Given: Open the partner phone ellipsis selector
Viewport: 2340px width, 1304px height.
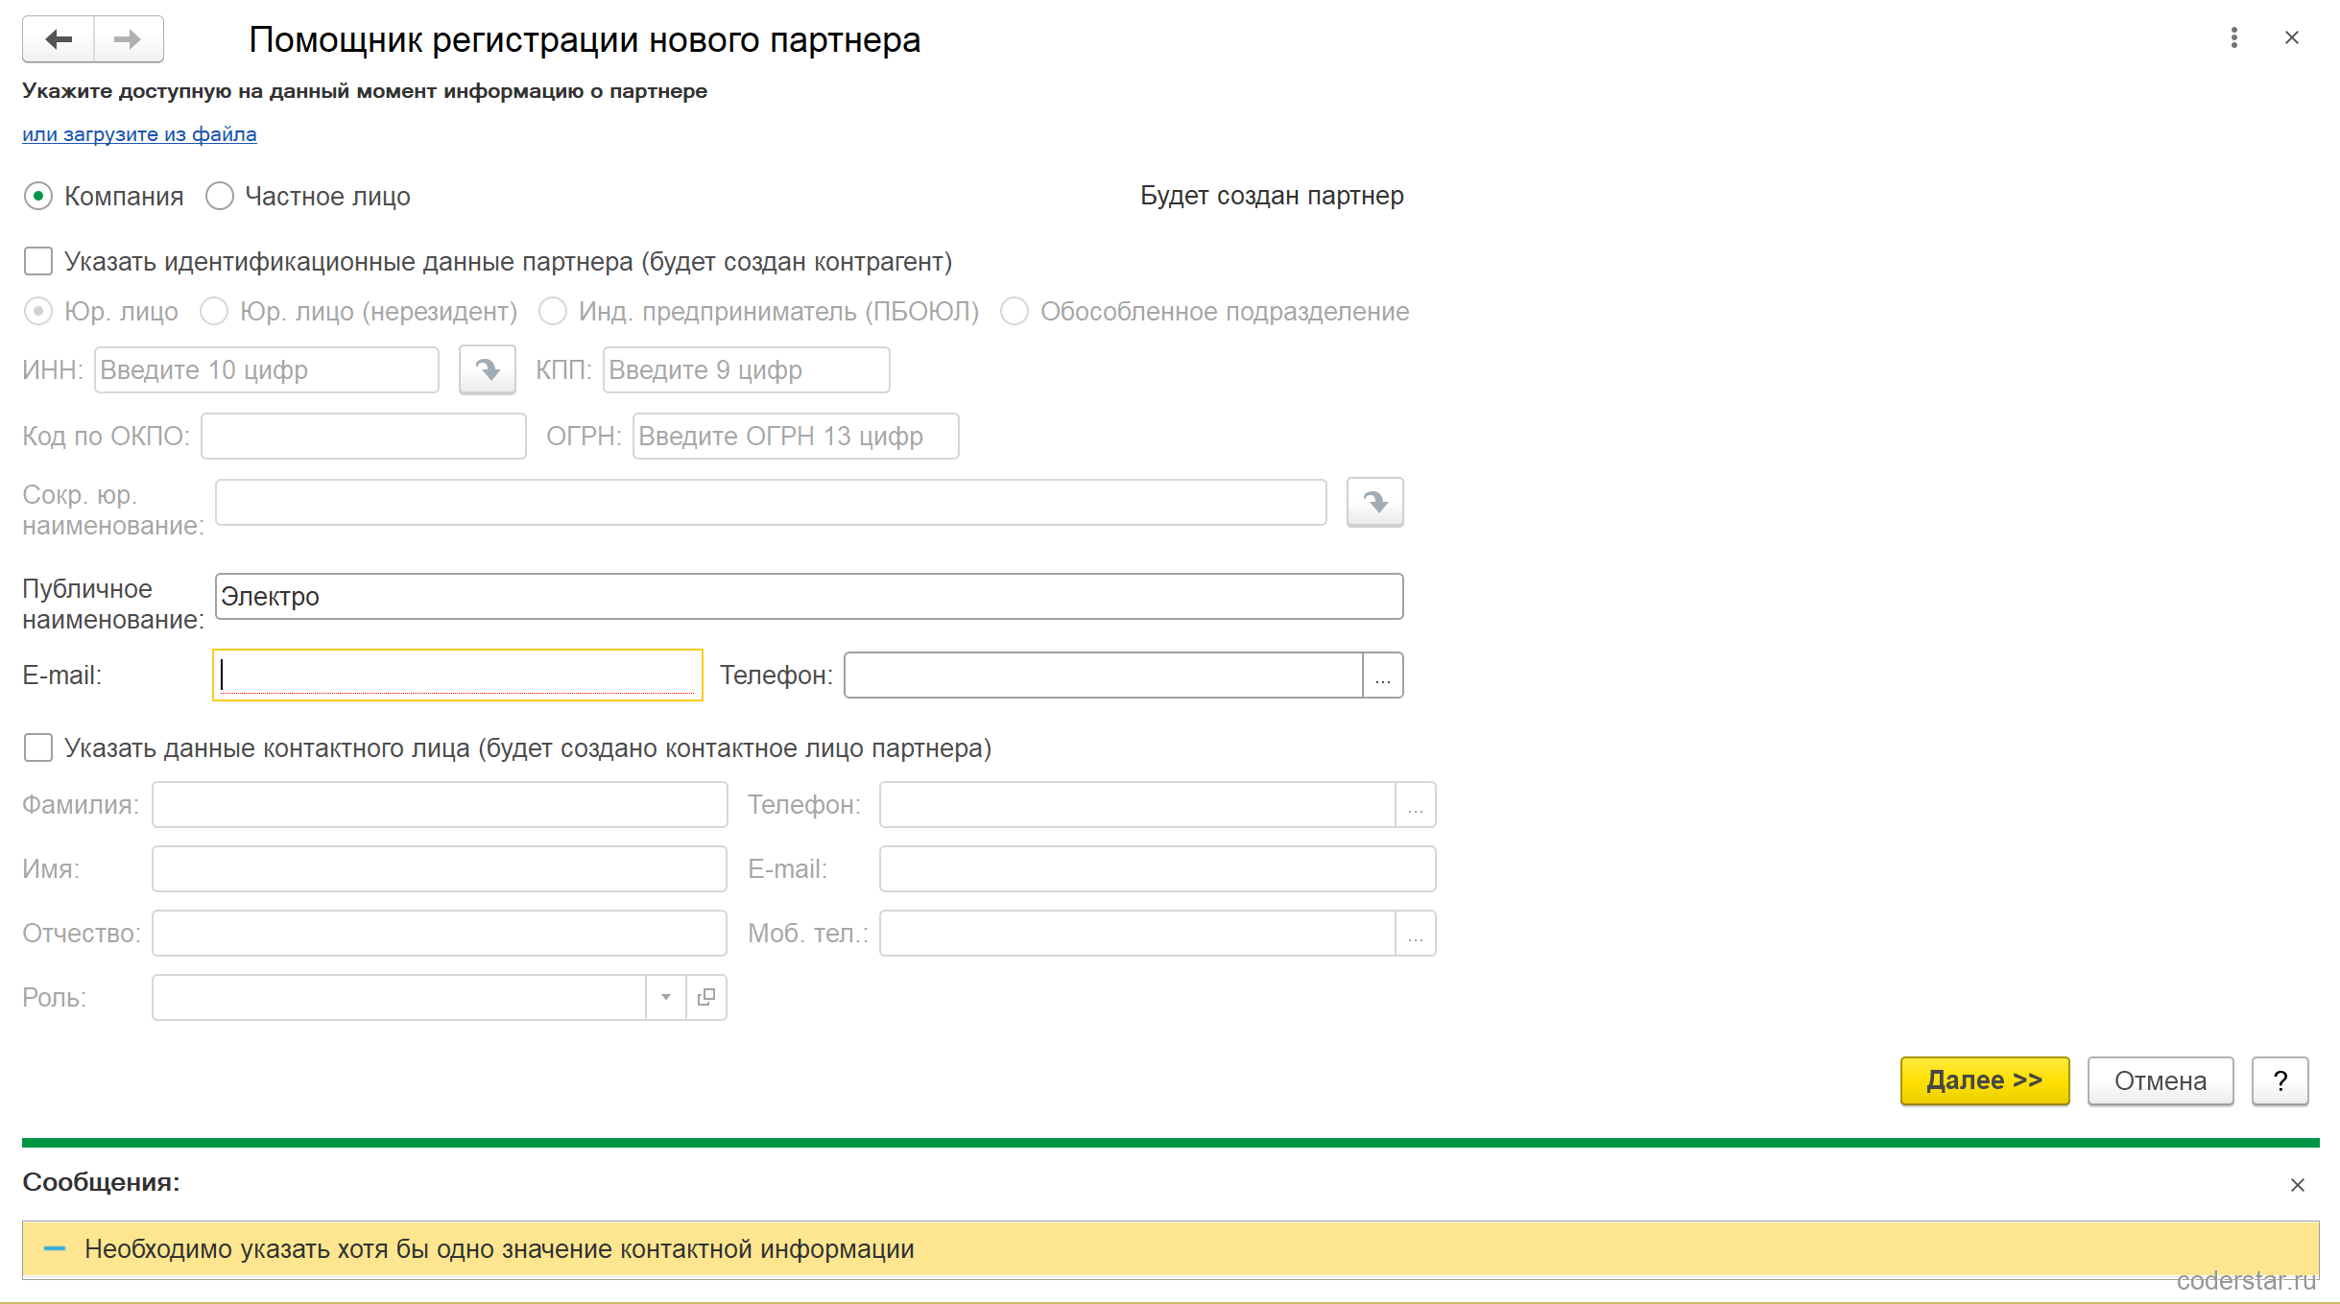Looking at the screenshot, I should (x=1383, y=676).
